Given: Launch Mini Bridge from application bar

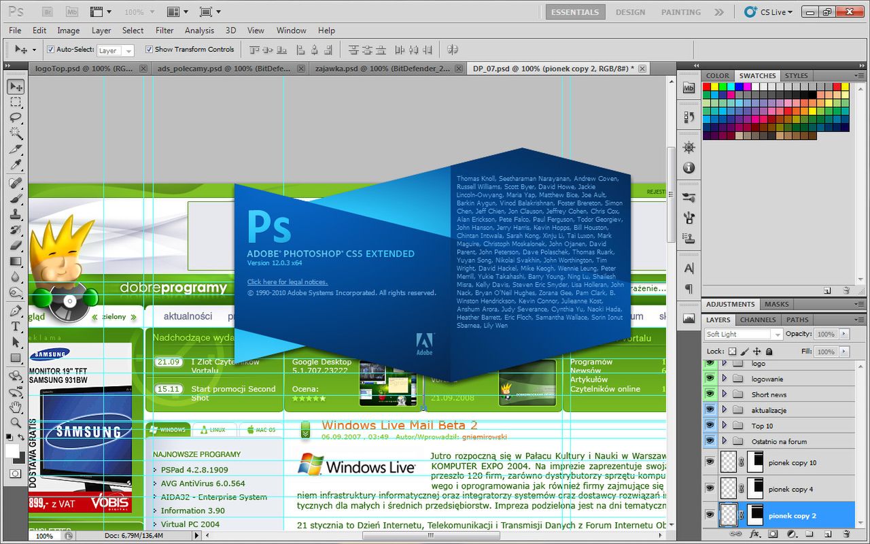Looking at the screenshot, I should pos(71,12).
